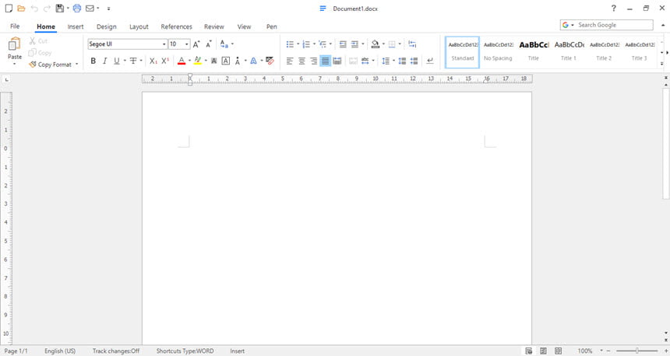The height and width of the screenshot is (356, 670).
Task: Apply bold formatting with the B icon
Action: pyautogui.click(x=93, y=61)
